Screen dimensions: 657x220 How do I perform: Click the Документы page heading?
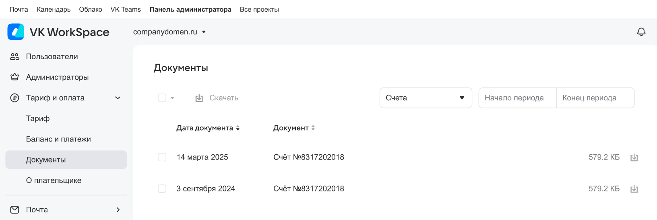coord(181,68)
